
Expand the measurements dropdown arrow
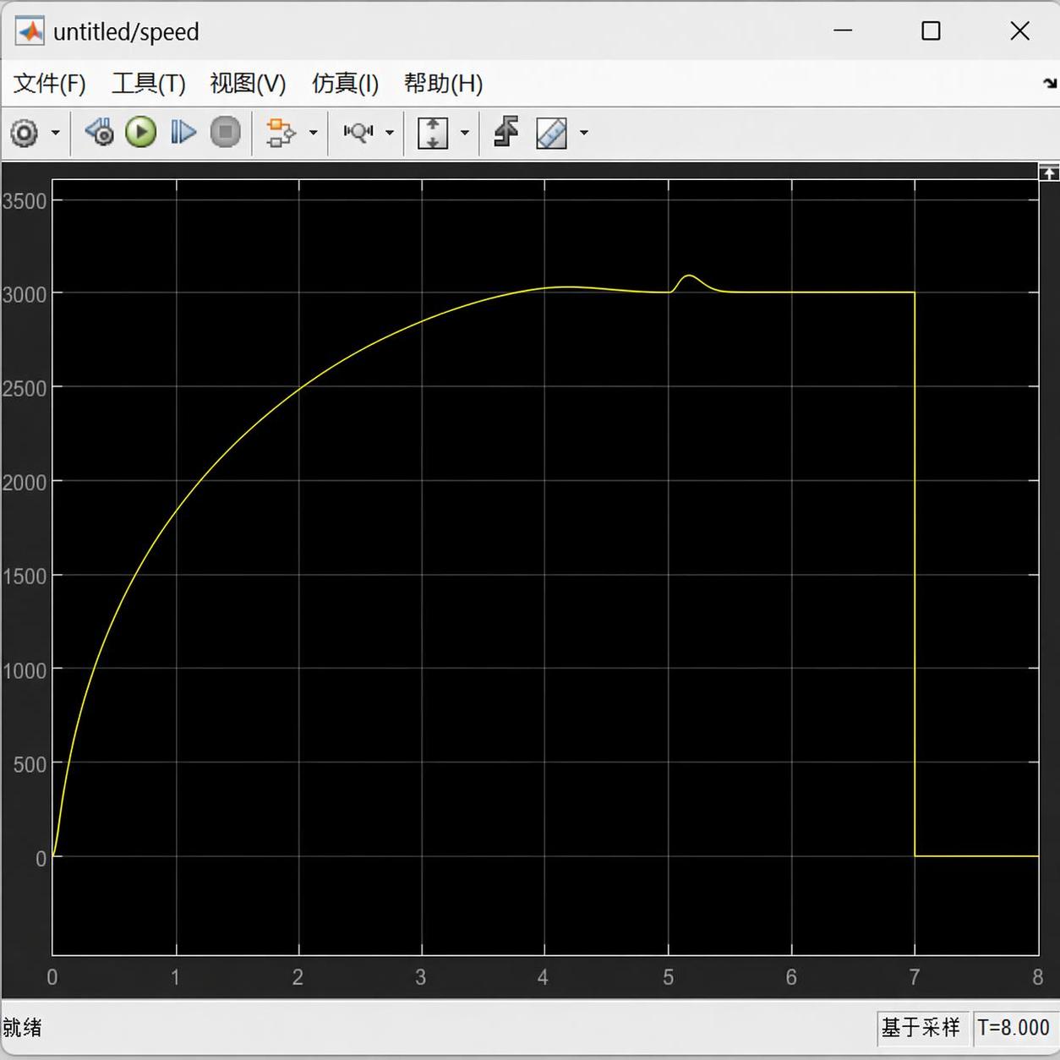tap(583, 133)
